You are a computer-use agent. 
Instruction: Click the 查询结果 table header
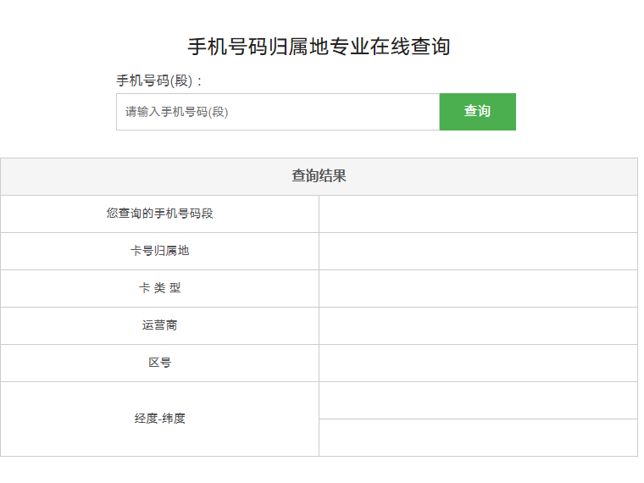point(319,176)
